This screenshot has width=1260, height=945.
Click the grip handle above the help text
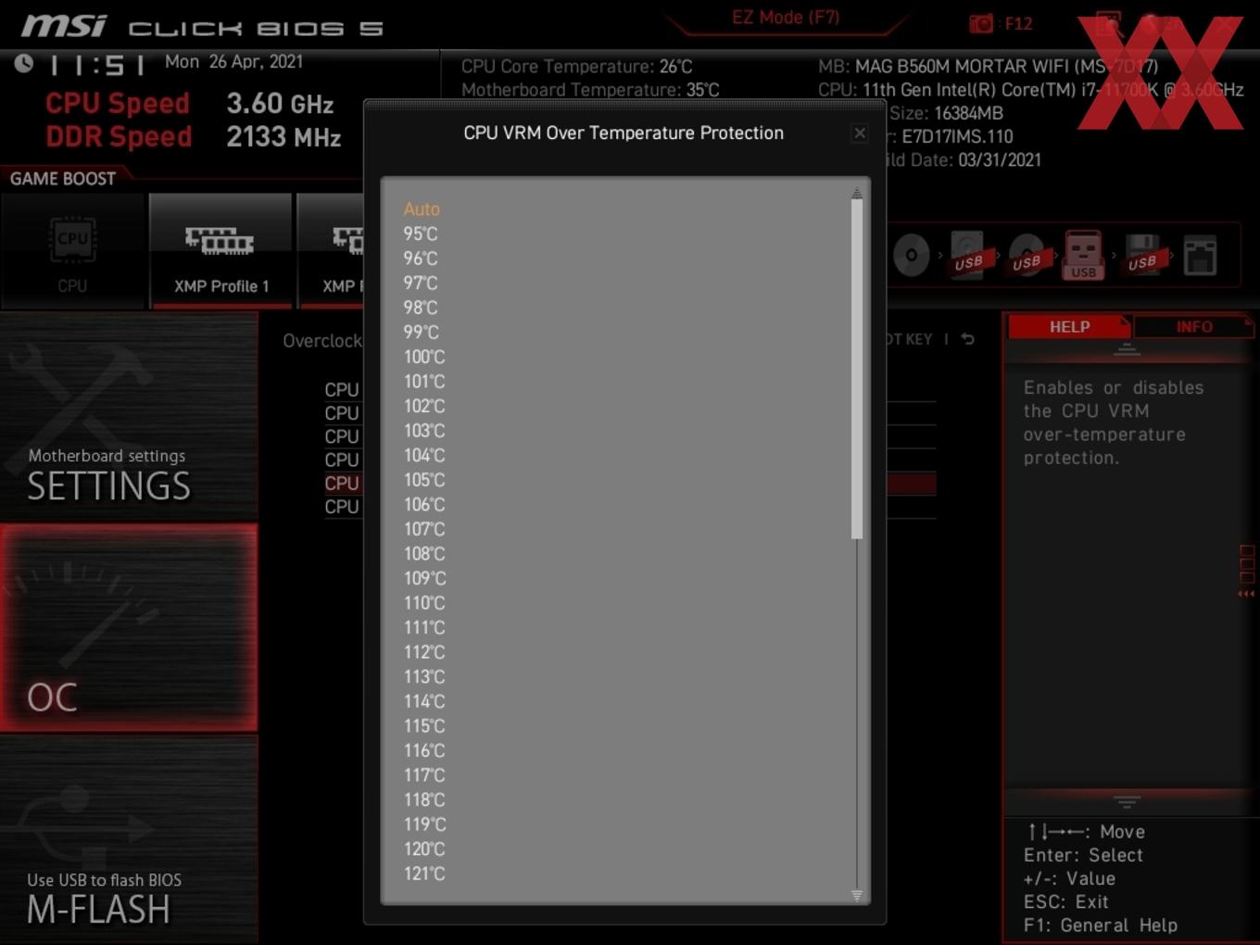1127,349
